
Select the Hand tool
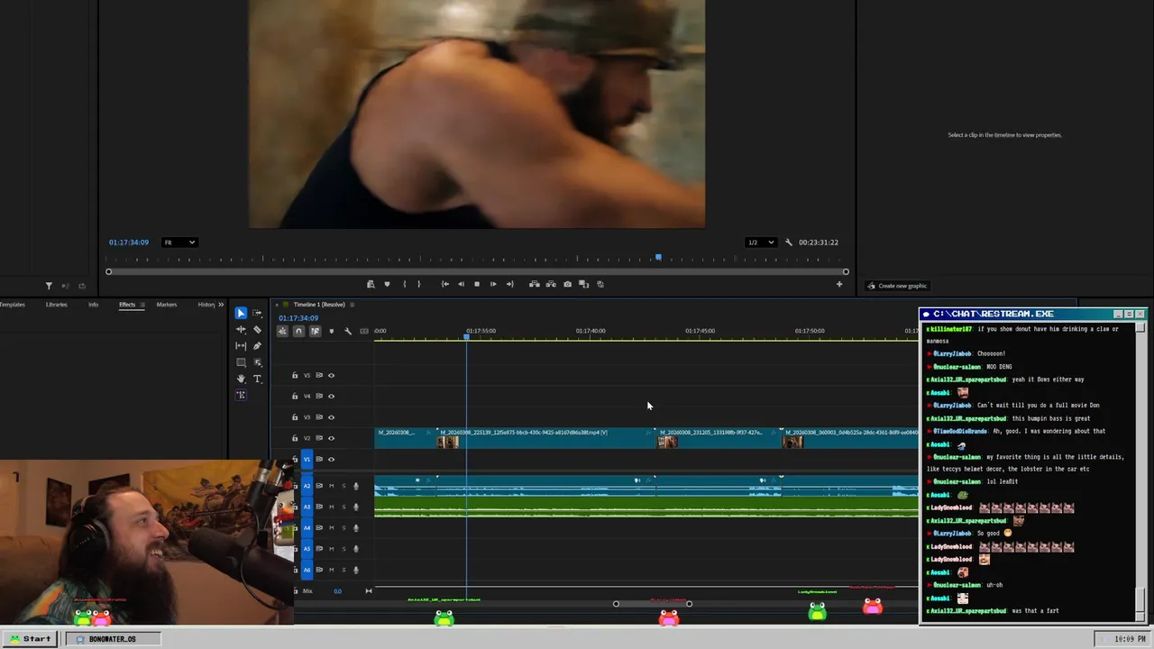(241, 379)
